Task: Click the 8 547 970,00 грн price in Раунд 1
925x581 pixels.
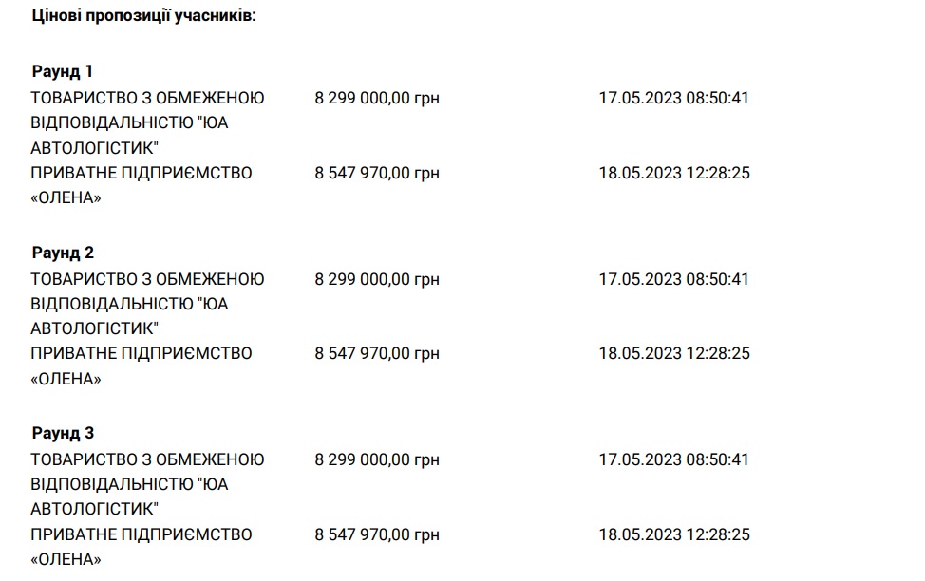Action: pyautogui.click(x=377, y=173)
